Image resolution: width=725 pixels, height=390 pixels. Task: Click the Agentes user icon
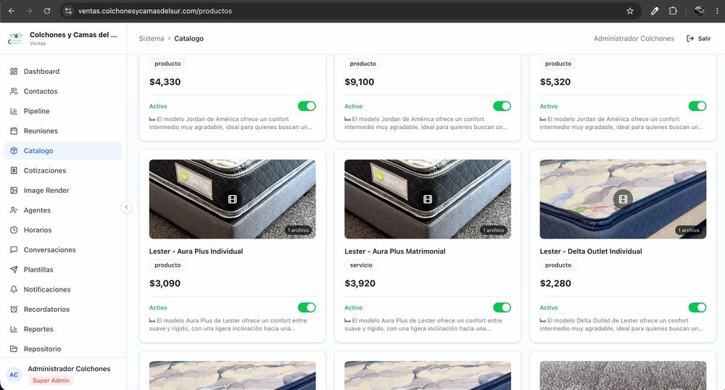14,210
